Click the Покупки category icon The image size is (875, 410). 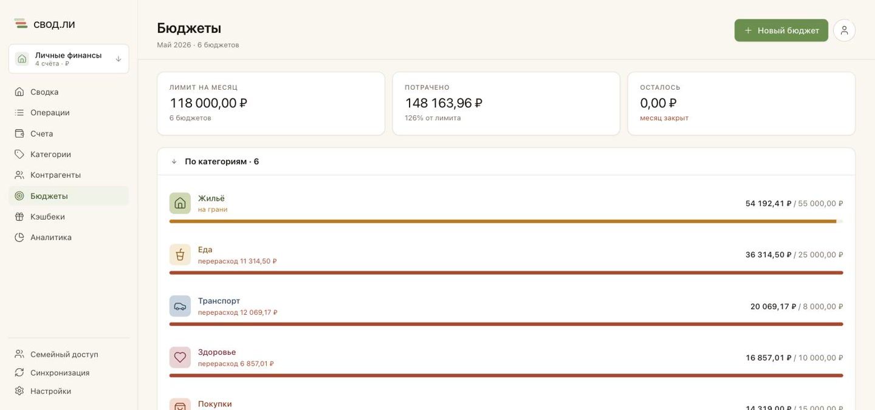coord(180,405)
